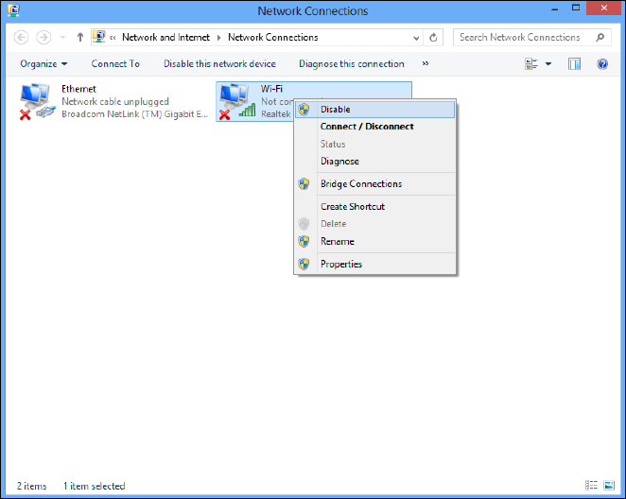
Task: Select the Wi-Fi adapter icon
Action: click(236, 101)
